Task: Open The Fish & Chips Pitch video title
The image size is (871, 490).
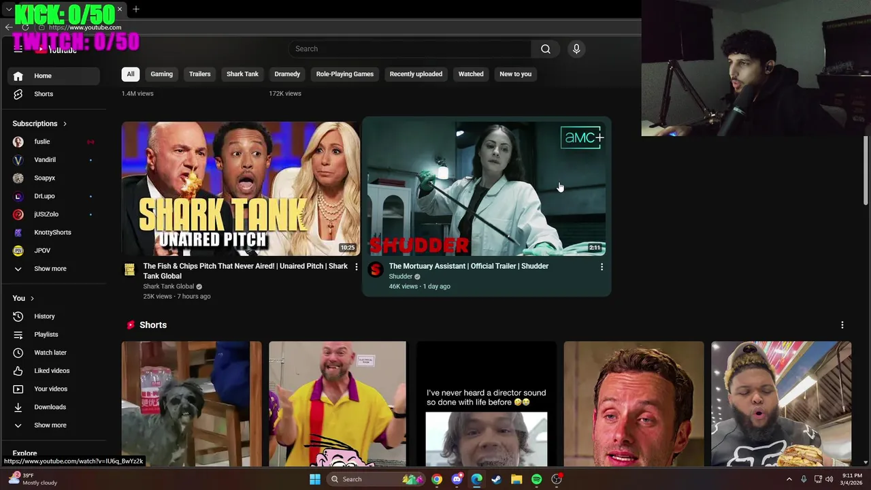Action: pos(245,271)
